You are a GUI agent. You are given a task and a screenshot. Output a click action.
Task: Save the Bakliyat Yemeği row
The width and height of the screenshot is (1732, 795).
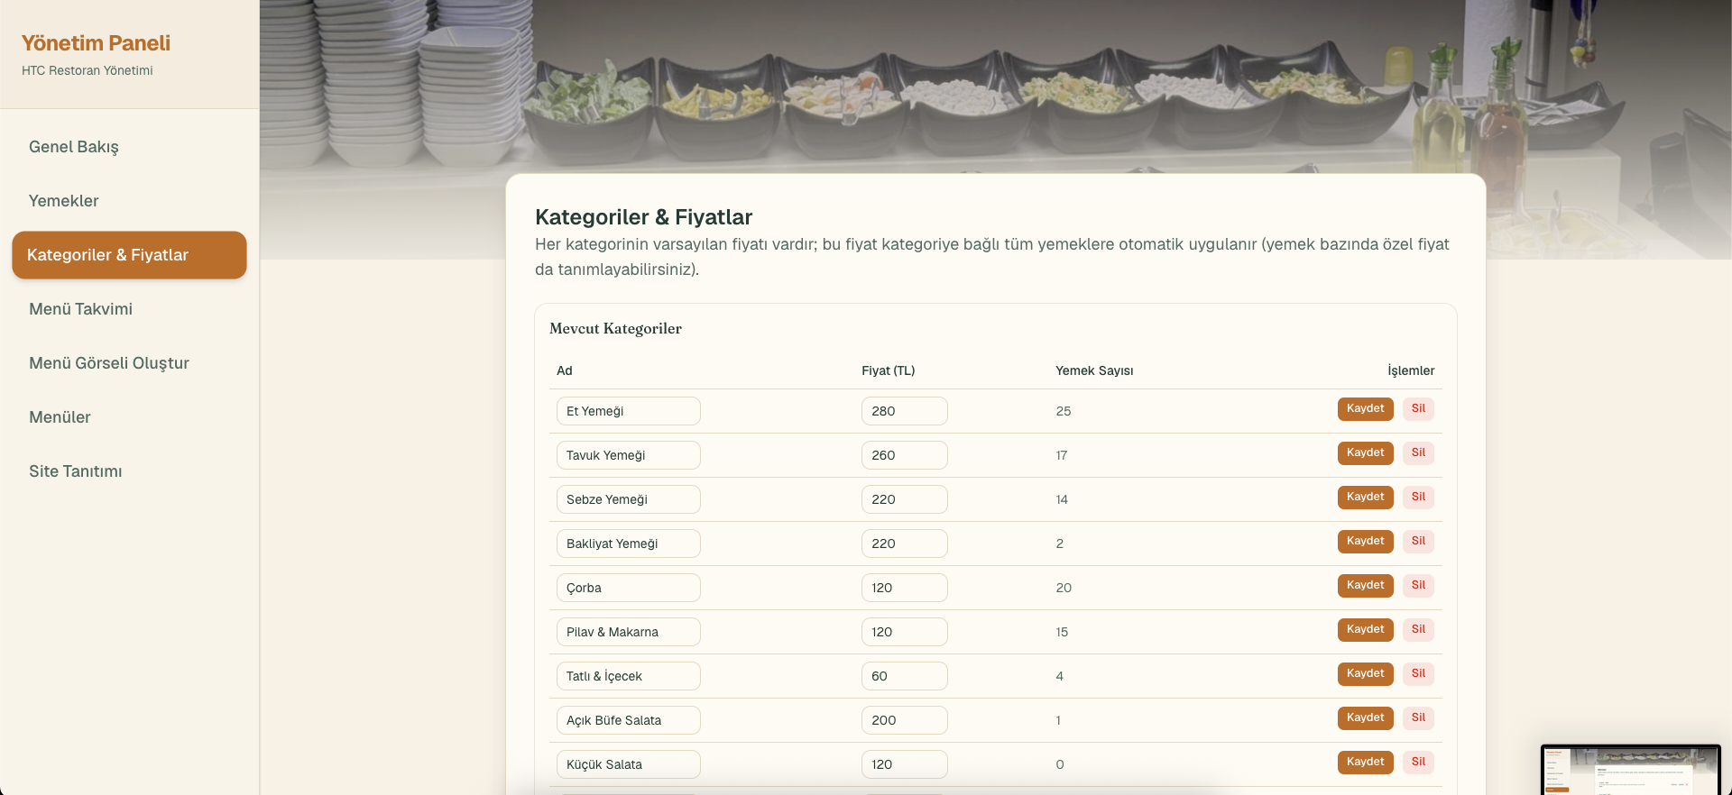1365,542
